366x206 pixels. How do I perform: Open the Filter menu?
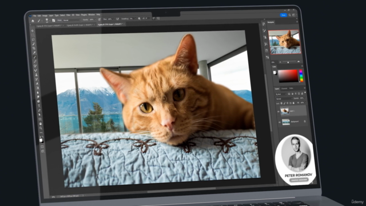coord(68,15)
